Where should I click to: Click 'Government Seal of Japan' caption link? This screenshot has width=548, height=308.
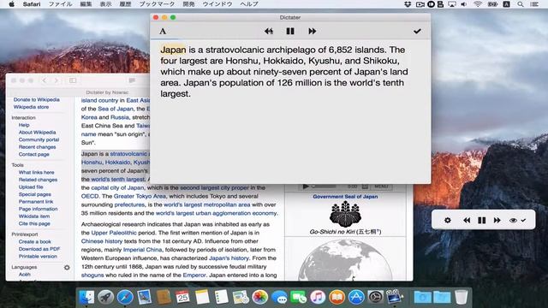(x=345, y=197)
